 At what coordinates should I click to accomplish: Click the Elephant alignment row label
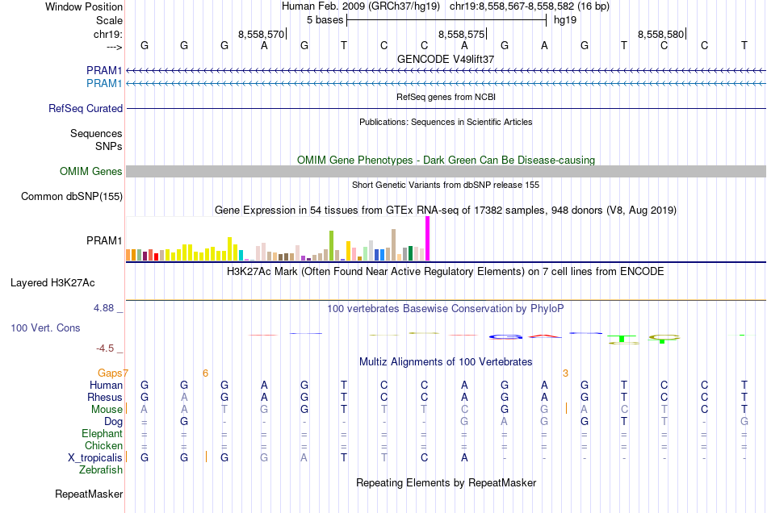103,434
